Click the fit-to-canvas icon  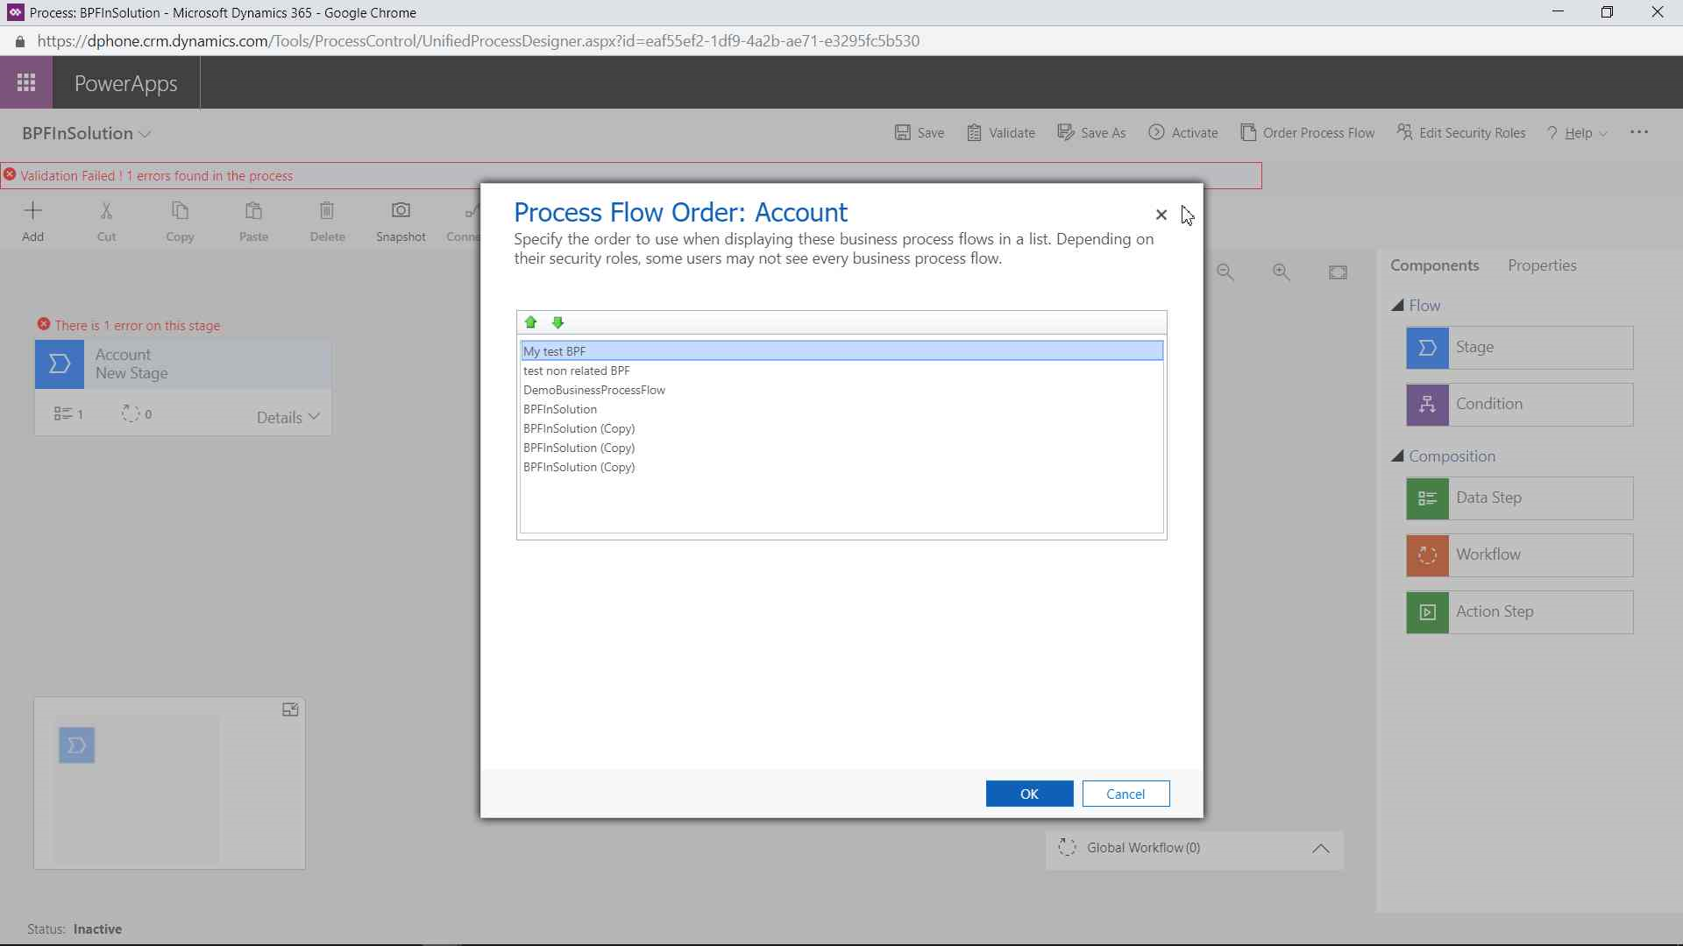tap(1338, 272)
